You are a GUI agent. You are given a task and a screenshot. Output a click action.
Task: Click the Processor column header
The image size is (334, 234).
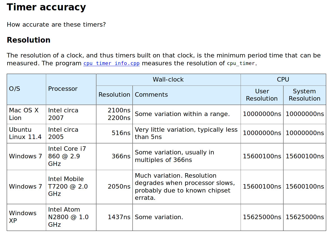click(63, 89)
